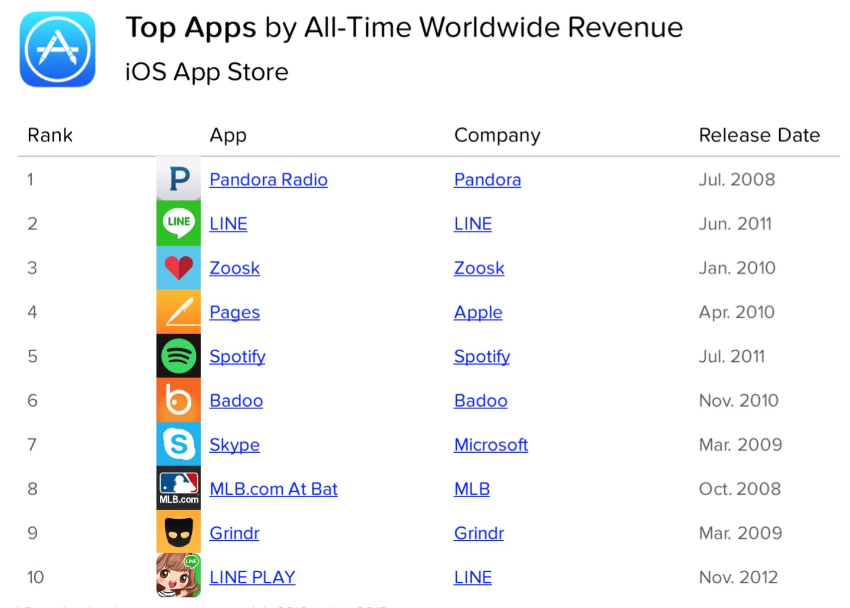
Task: Click the Rank column header
Action: coord(50,135)
